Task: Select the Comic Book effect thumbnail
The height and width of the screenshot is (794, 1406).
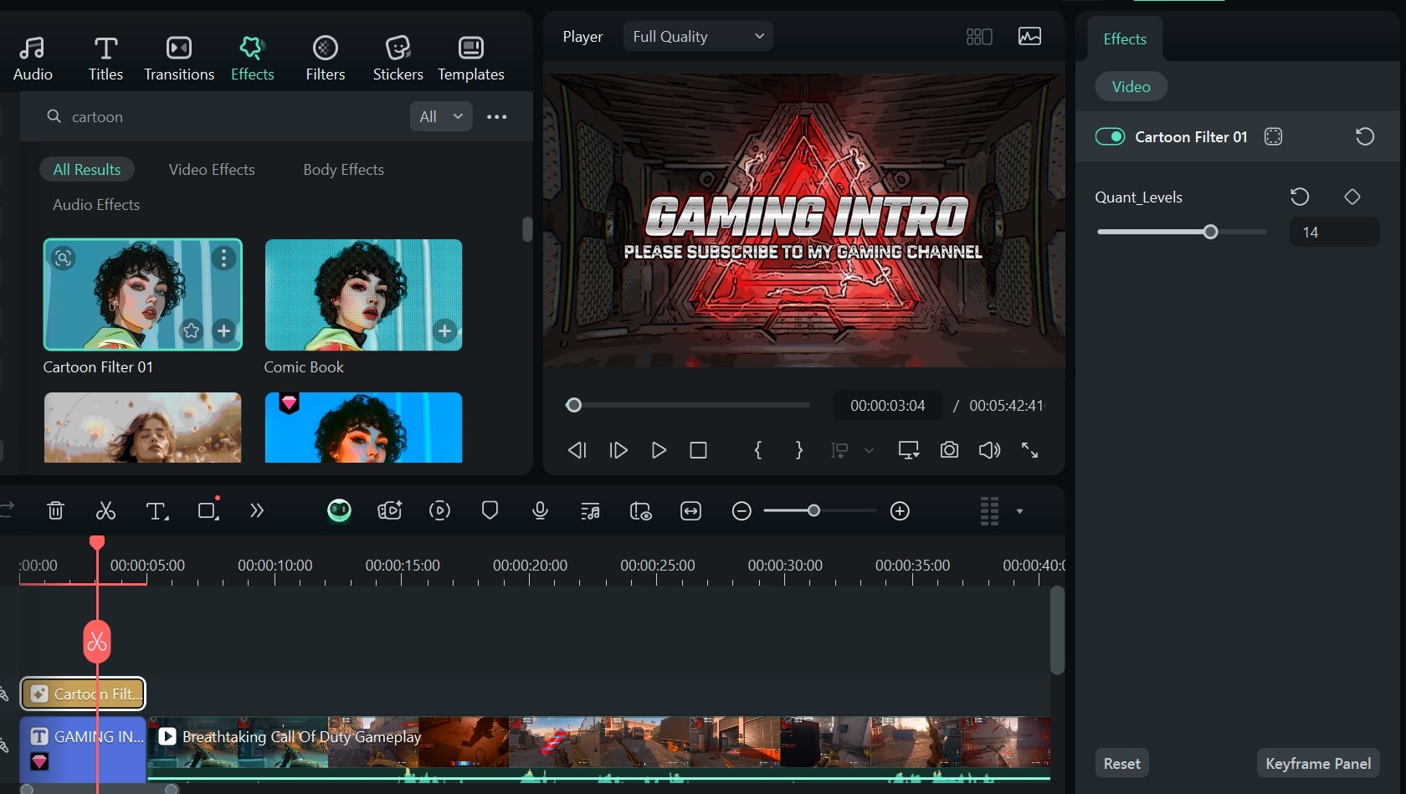Action: pyautogui.click(x=363, y=295)
